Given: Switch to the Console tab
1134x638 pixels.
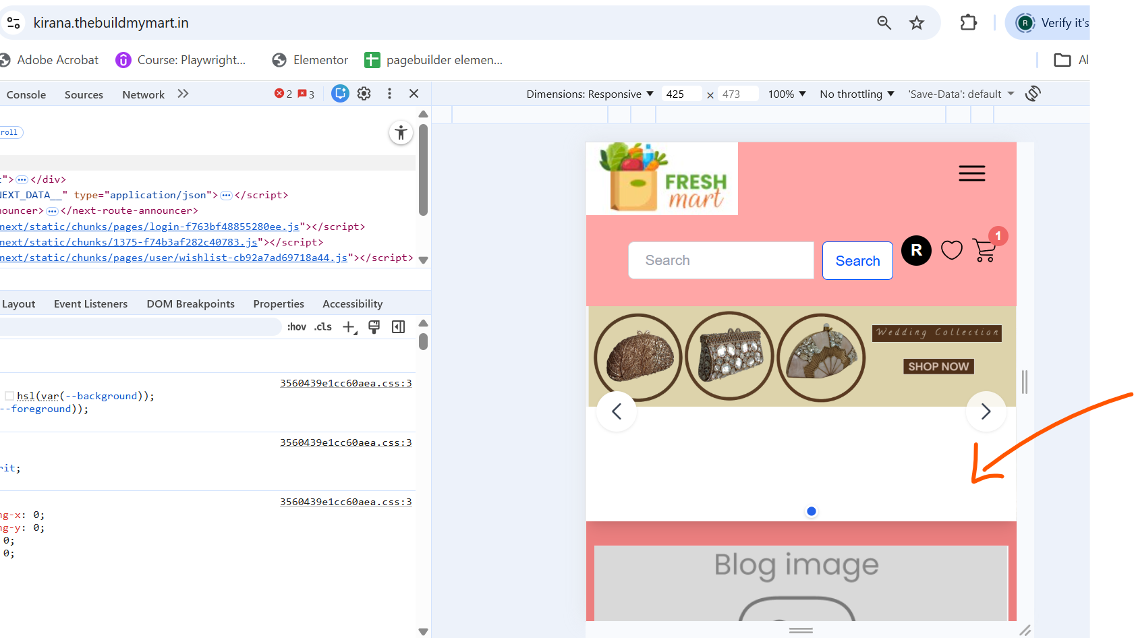Looking at the screenshot, I should click(26, 94).
